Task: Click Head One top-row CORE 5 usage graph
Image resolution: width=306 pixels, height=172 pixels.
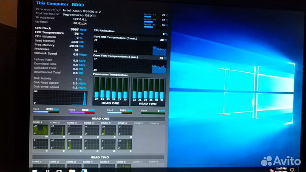Action: (108, 130)
